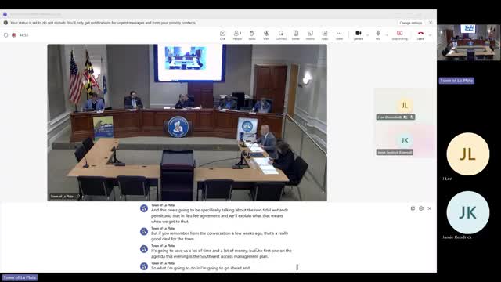Select the JL participant tile in Teams stage
The height and width of the screenshot is (282, 501).
tap(405, 105)
